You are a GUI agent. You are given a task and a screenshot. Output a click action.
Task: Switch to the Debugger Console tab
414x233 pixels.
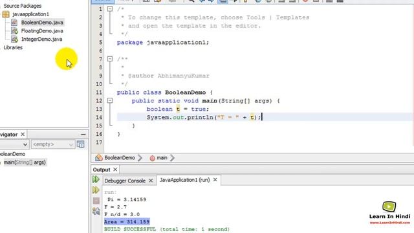125,181
